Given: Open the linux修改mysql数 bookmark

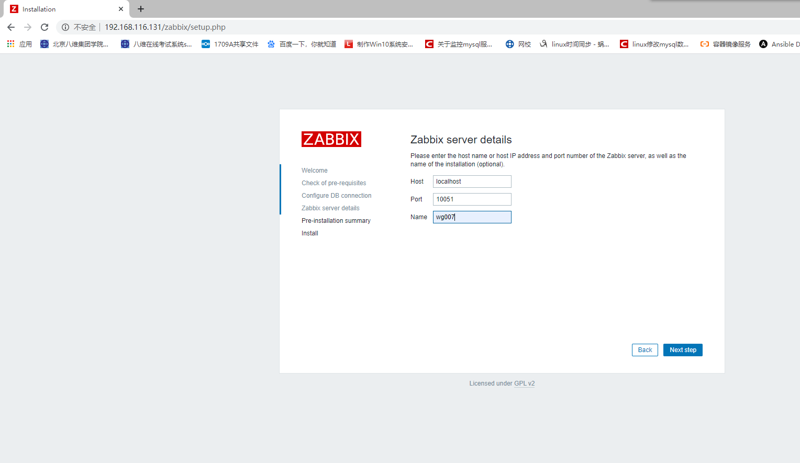Looking at the screenshot, I should tap(654, 44).
